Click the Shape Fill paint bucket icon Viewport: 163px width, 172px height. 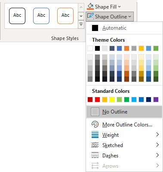tap(90, 6)
